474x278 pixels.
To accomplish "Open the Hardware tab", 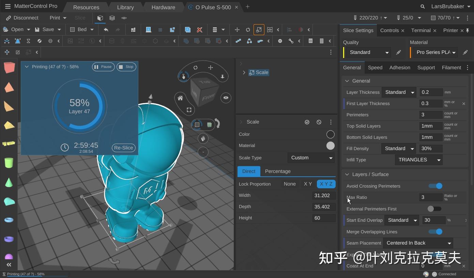I will 163,7.
